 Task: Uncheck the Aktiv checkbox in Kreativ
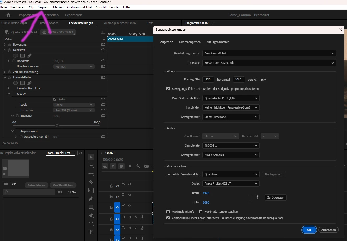[55, 99]
